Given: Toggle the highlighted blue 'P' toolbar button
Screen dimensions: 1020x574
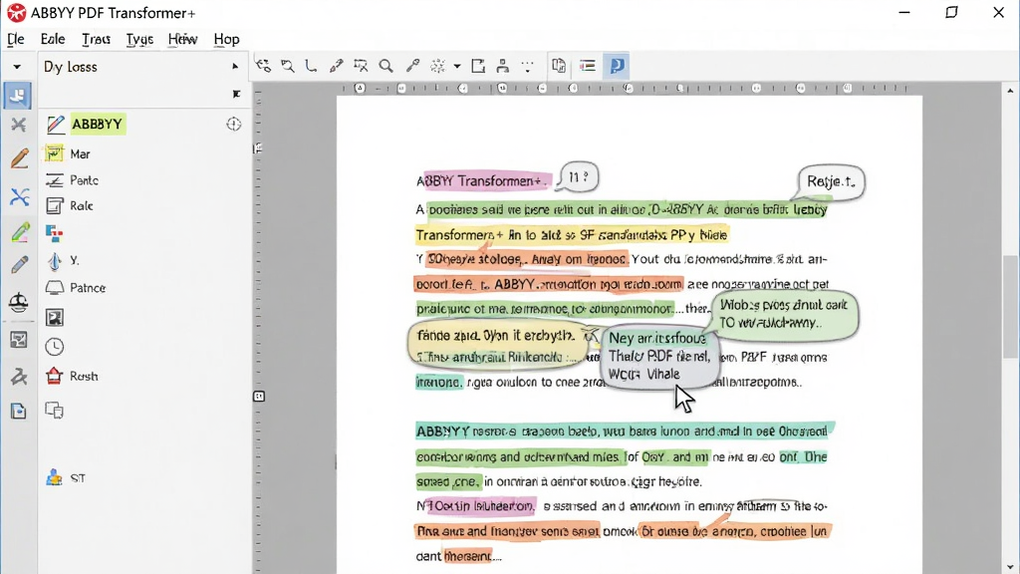Looking at the screenshot, I should pyautogui.click(x=617, y=66).
